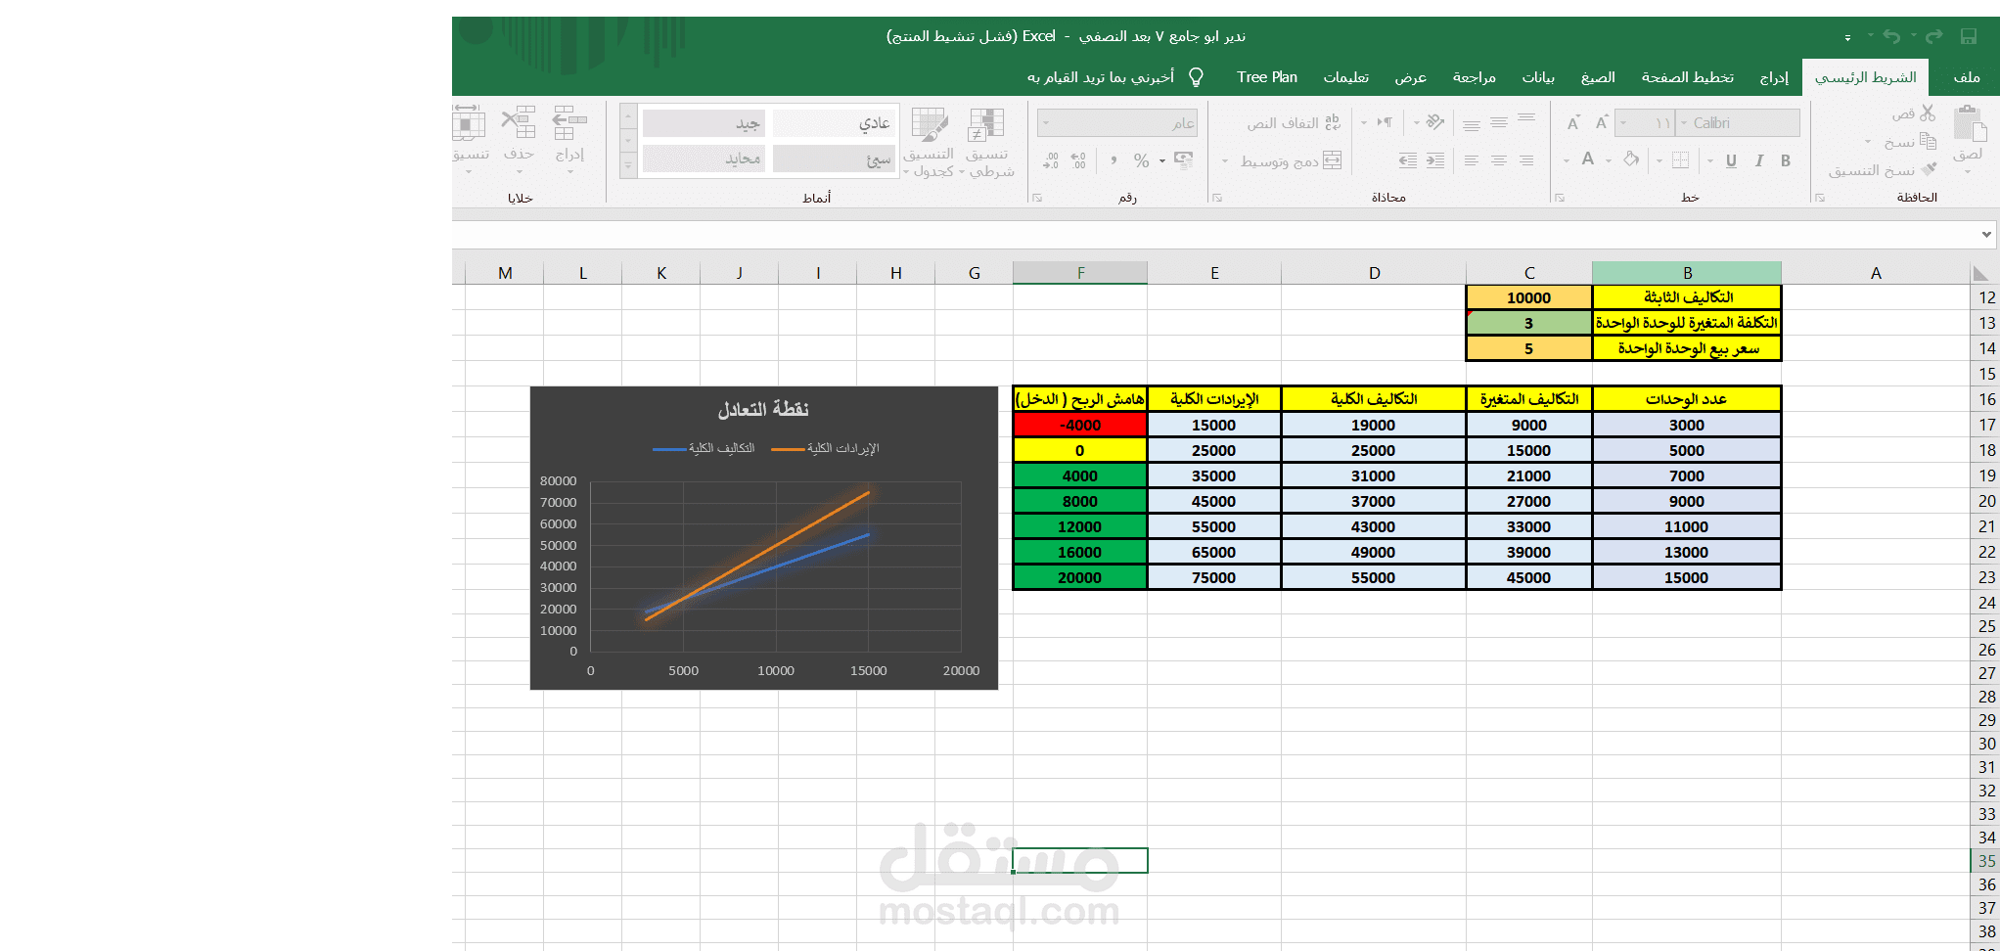Click the Format as Table icon
This screenshot has height=951, width=2000.
[x=930, y=124]
